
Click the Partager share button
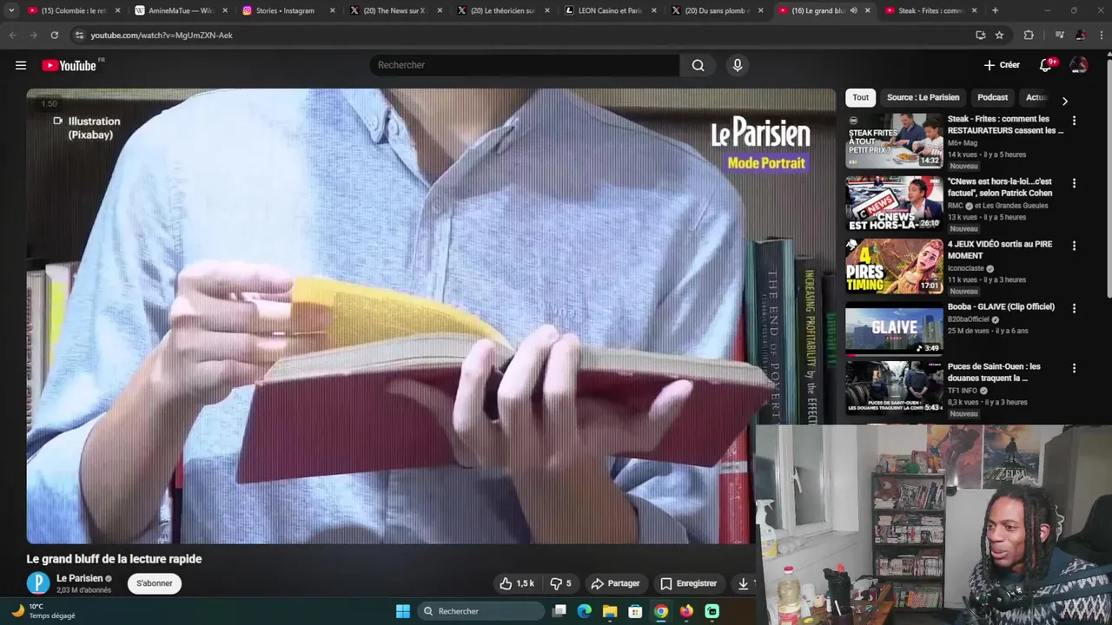(x=615, y=583)
